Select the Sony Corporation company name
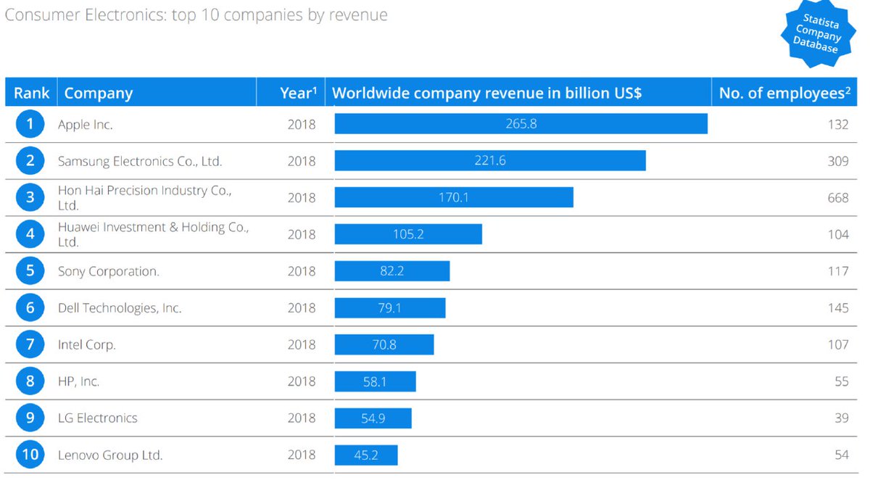Image resolution: width=870 pixels, height=480 pixels. (x=109, y=271)
